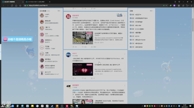Click the browser Forward arrow
The height and width of the screenshot is (108, 194).
(x=8, y=6)
